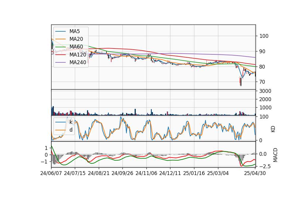This screenshot has height=204, width=284.
Task: Click the 24/12/11 date label
Action: click(x=170, y=174)
